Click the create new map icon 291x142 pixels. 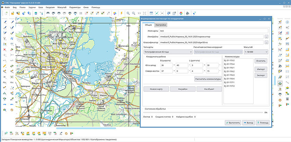[6, 13]
